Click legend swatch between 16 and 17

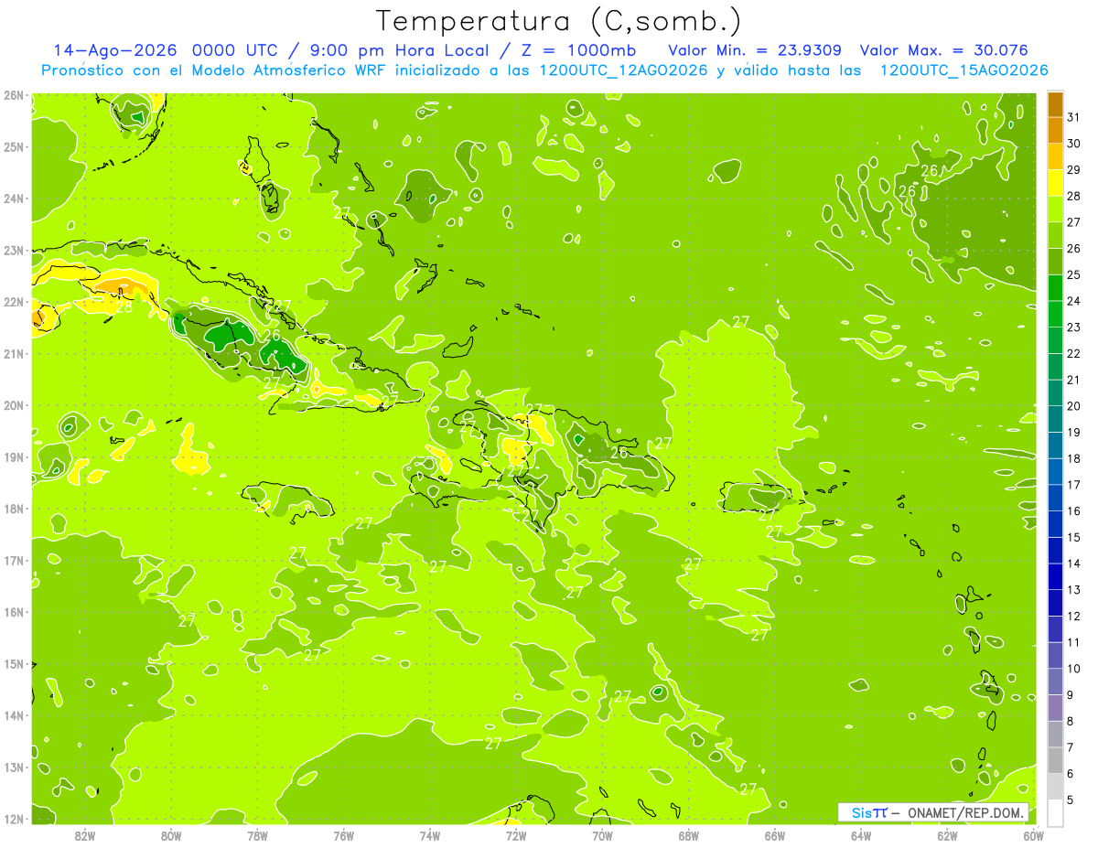click(x=1055, y=498)
